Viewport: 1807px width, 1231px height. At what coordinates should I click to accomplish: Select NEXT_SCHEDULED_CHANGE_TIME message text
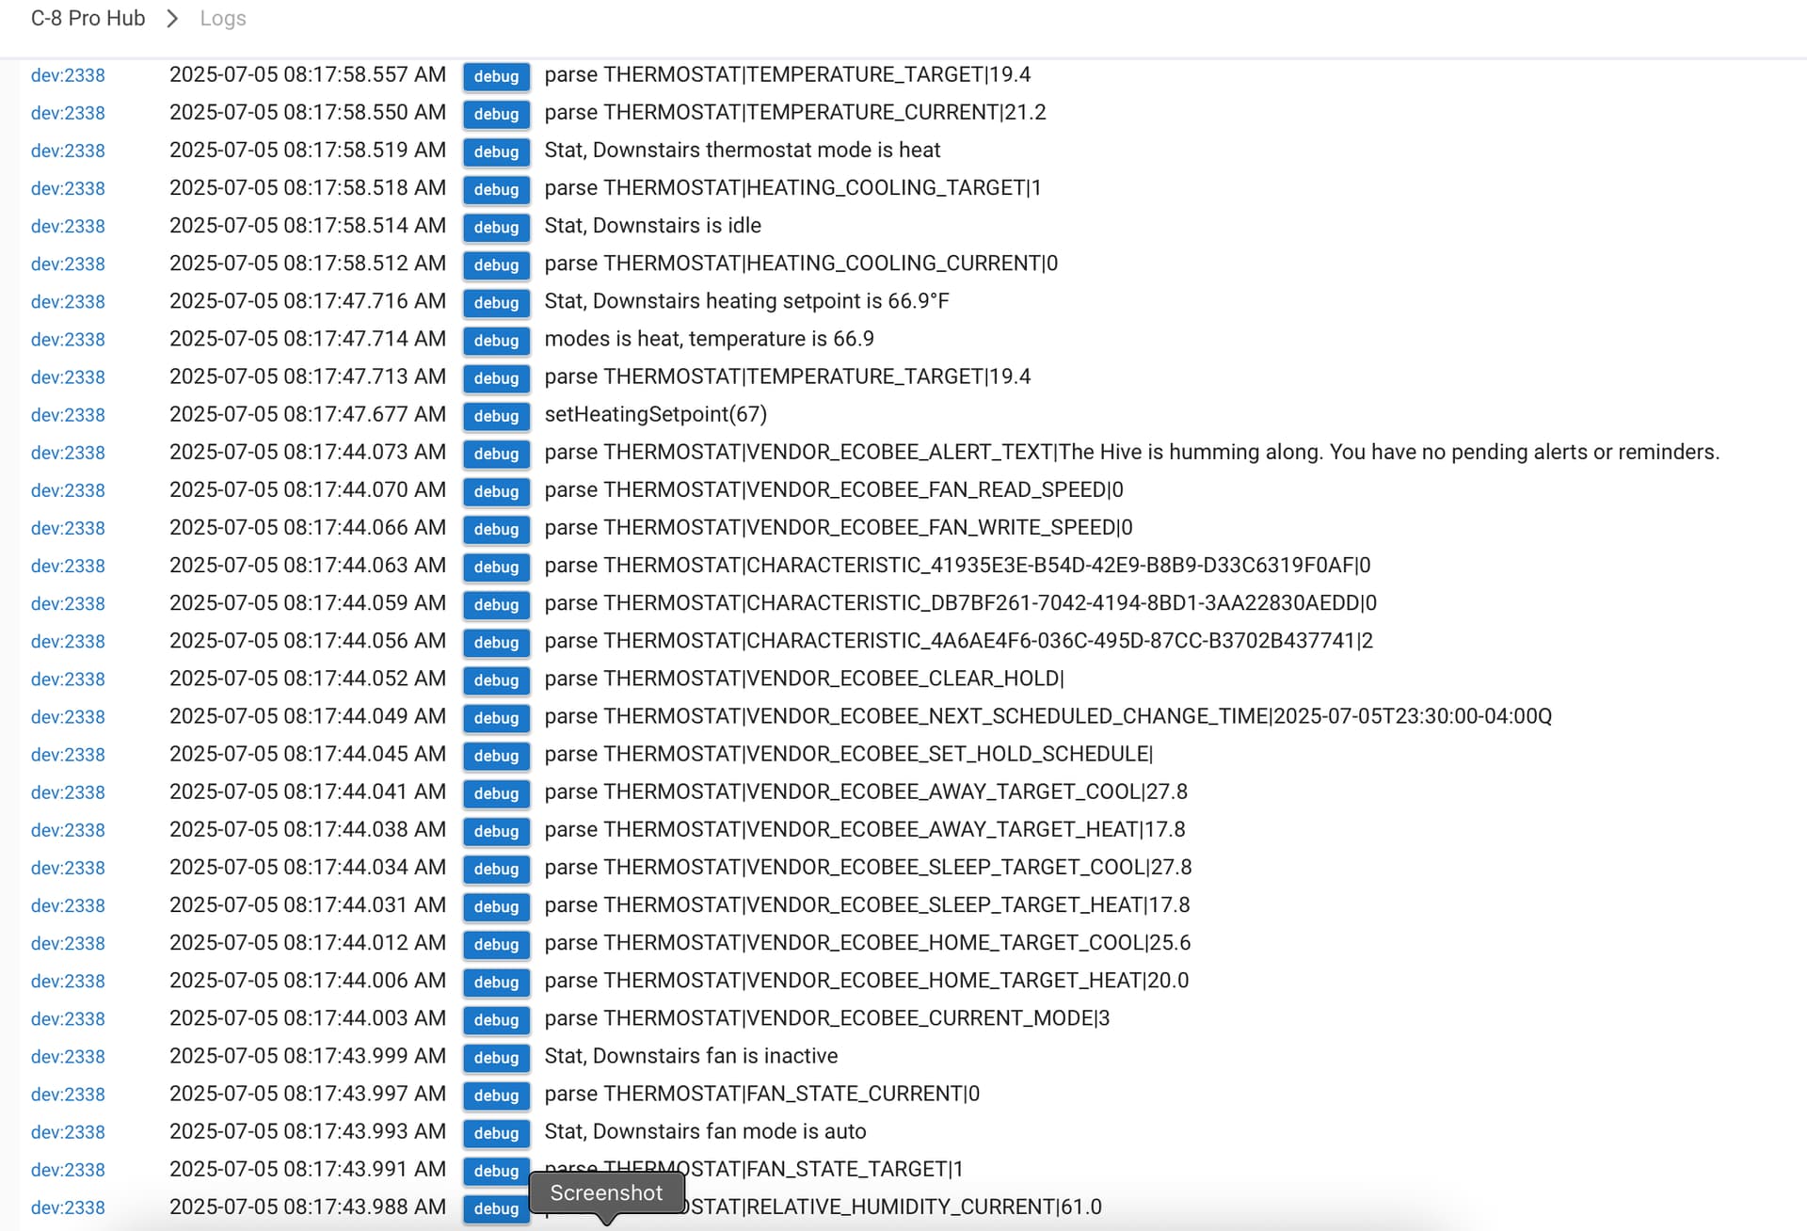click(1048, 716)
